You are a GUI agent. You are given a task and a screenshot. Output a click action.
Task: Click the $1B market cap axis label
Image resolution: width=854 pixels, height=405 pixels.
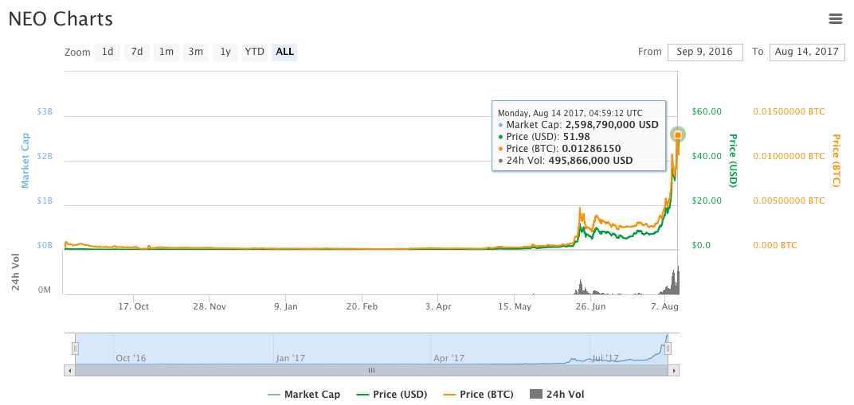44,201
